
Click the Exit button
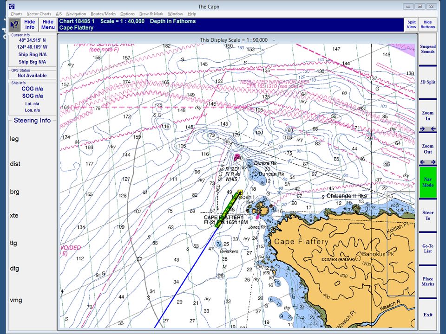(x=428, y=315)
